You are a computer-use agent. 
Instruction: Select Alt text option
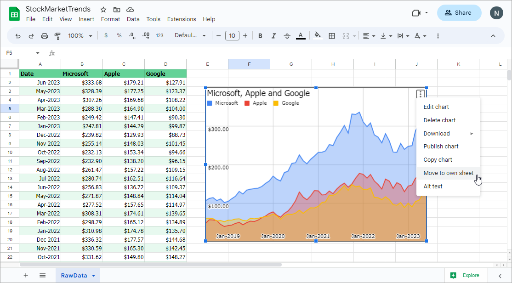tap(448, 187)
